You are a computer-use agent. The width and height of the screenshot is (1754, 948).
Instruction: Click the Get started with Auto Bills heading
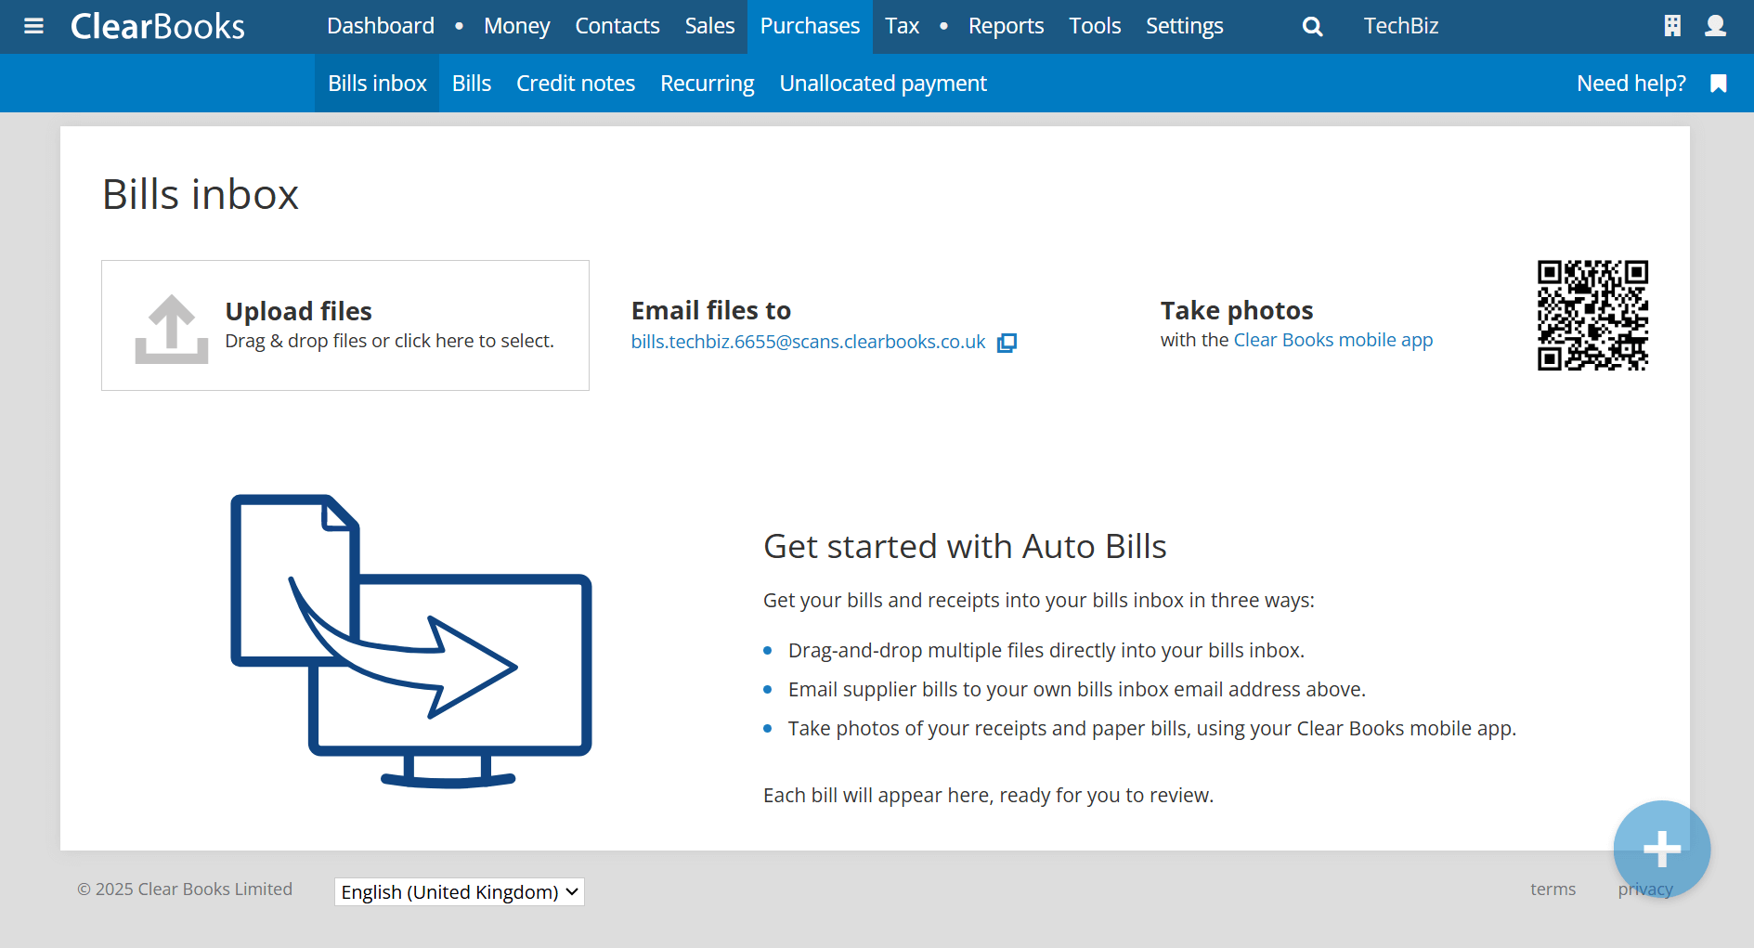pos(965,547)
